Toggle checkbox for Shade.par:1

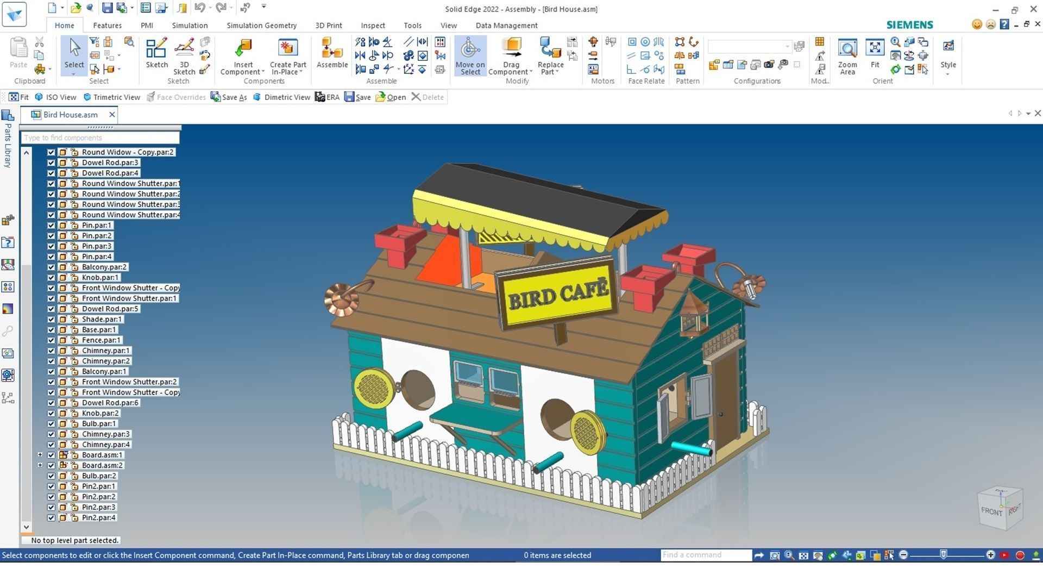point(51,319)
